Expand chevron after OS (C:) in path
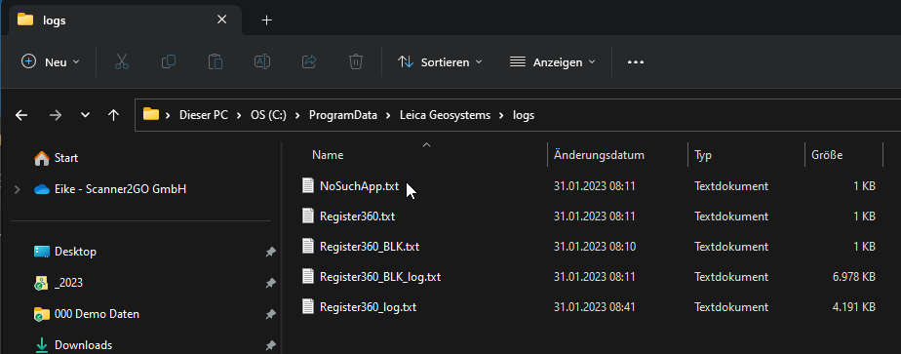Image resolution: width=901 pixels, height=354 pixels. point(298,115)
